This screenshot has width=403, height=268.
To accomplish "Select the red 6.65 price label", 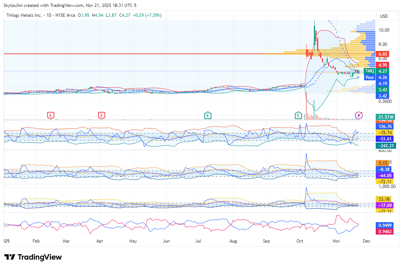I will [x=382, y=54].
